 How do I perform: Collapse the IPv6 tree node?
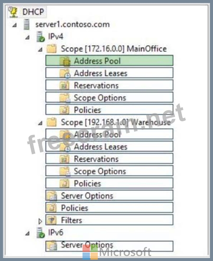click(x=27, y=234)
